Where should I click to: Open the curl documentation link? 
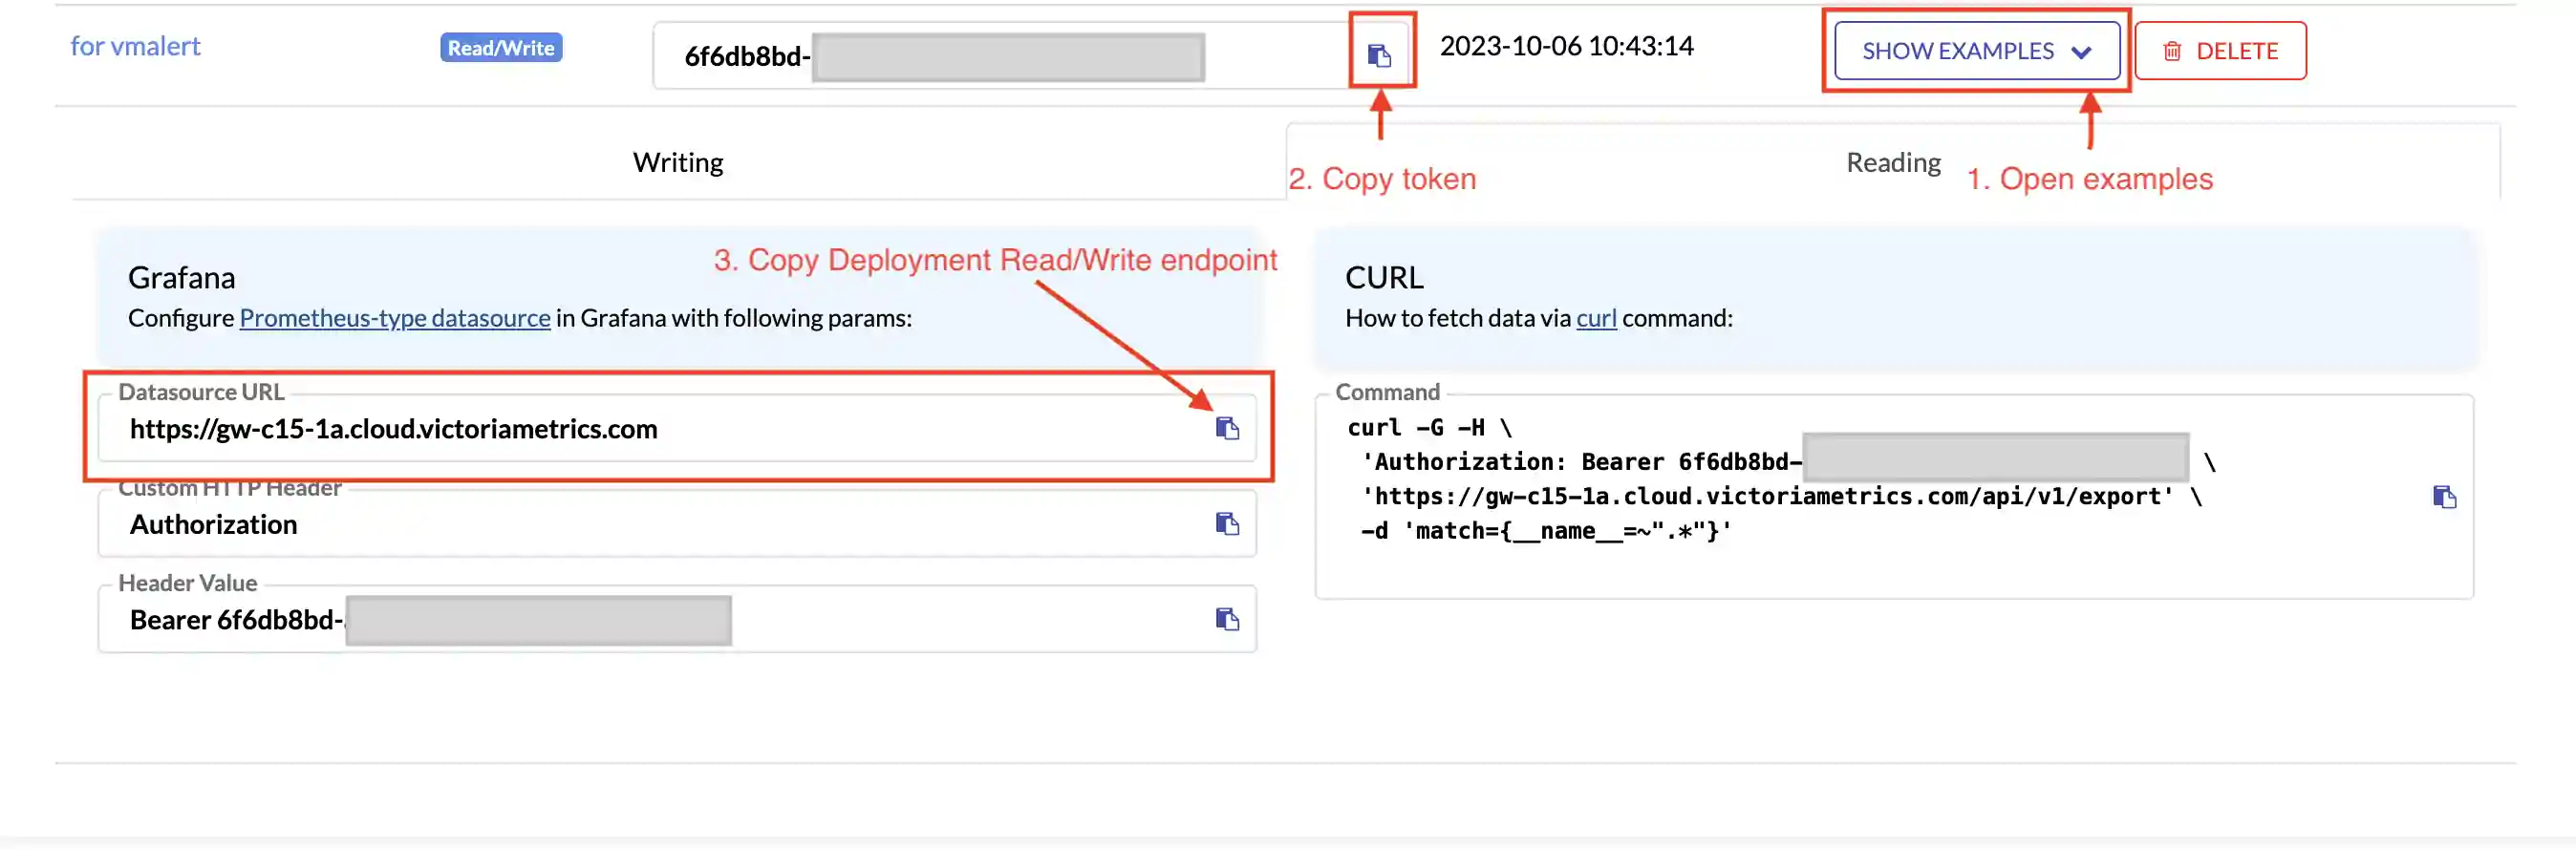1596,318
